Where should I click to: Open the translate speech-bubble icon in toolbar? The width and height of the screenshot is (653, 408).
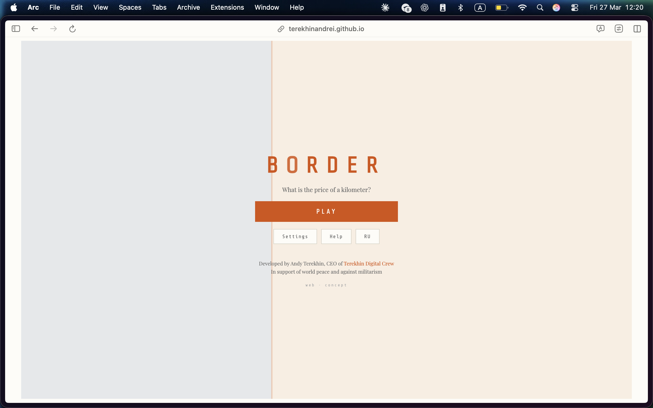point(600,29)
